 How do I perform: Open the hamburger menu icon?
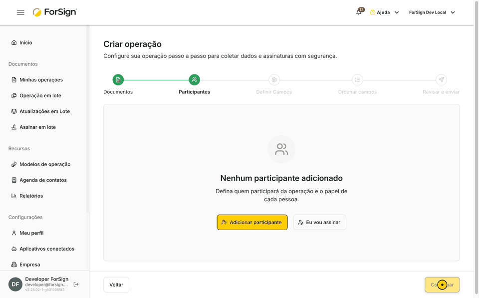(x=20, y=12)
